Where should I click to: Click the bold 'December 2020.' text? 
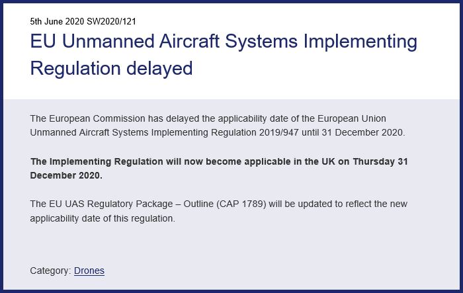(x=66, y=175)
